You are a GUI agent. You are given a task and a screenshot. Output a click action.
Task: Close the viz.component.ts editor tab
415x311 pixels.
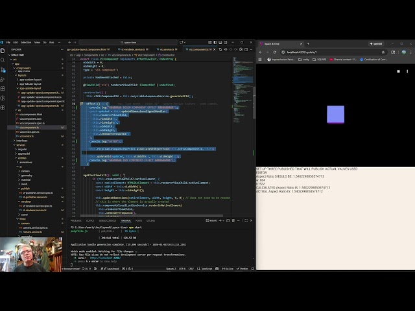(x=215, y=49)
